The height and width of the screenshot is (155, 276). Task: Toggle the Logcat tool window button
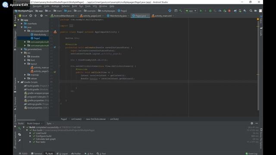[x=62, y=154]
